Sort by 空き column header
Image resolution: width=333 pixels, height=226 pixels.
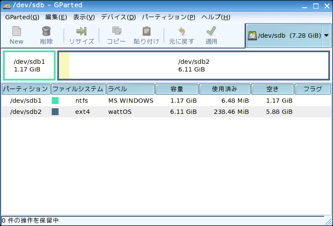pyautogui.click(x=272, y=89)
